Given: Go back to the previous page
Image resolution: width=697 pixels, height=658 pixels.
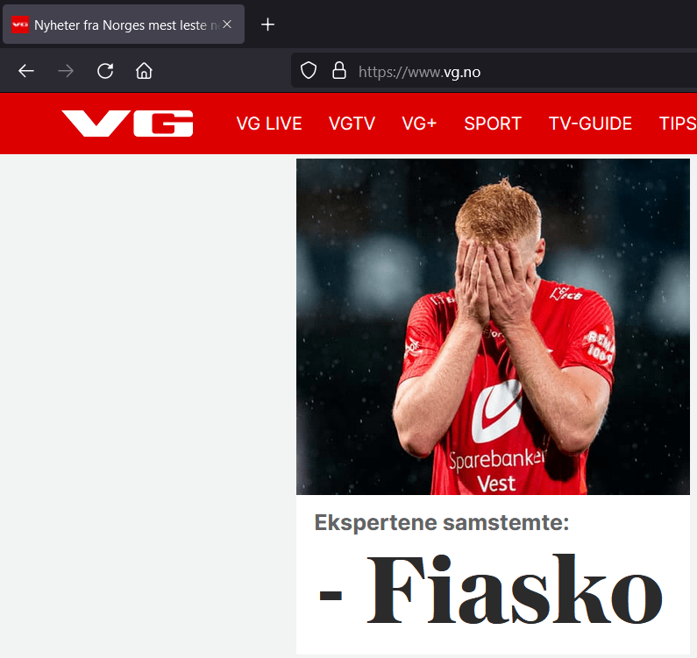Looking at the screenshot, I should point(26,71).
